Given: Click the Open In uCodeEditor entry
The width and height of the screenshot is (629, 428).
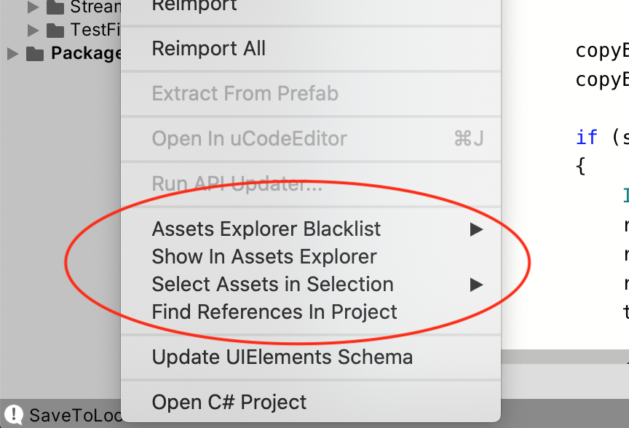Looking at the screenshot, I should (311, 139).
